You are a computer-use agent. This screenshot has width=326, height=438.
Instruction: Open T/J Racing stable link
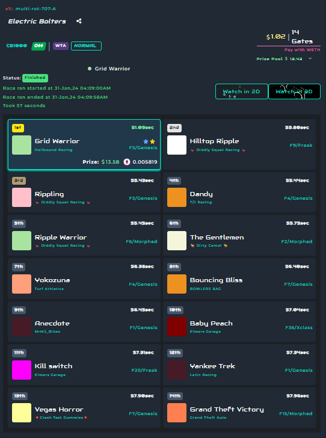point(201,202)
